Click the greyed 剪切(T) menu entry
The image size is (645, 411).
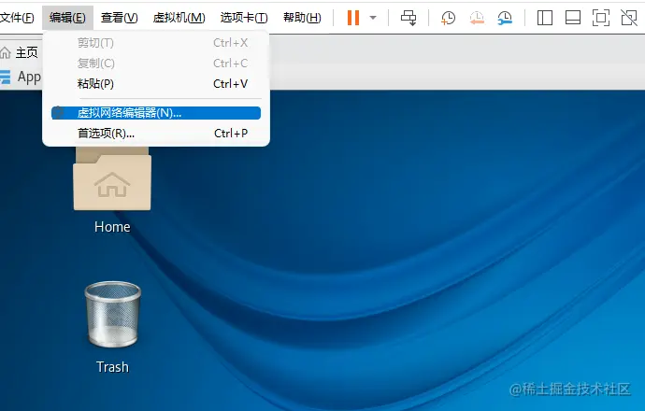tap(156, 43)
